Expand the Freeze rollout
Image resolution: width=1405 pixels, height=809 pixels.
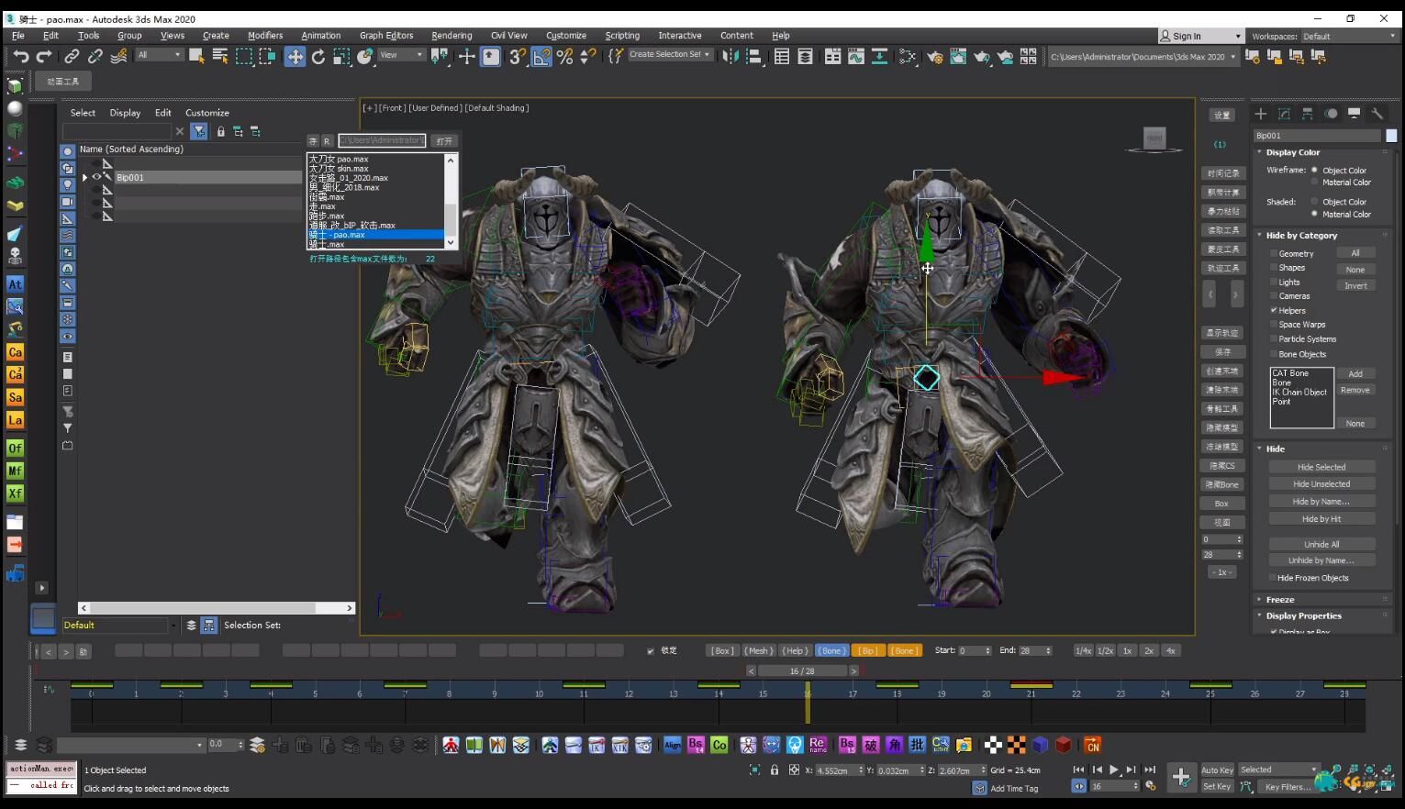(1280, 600)
